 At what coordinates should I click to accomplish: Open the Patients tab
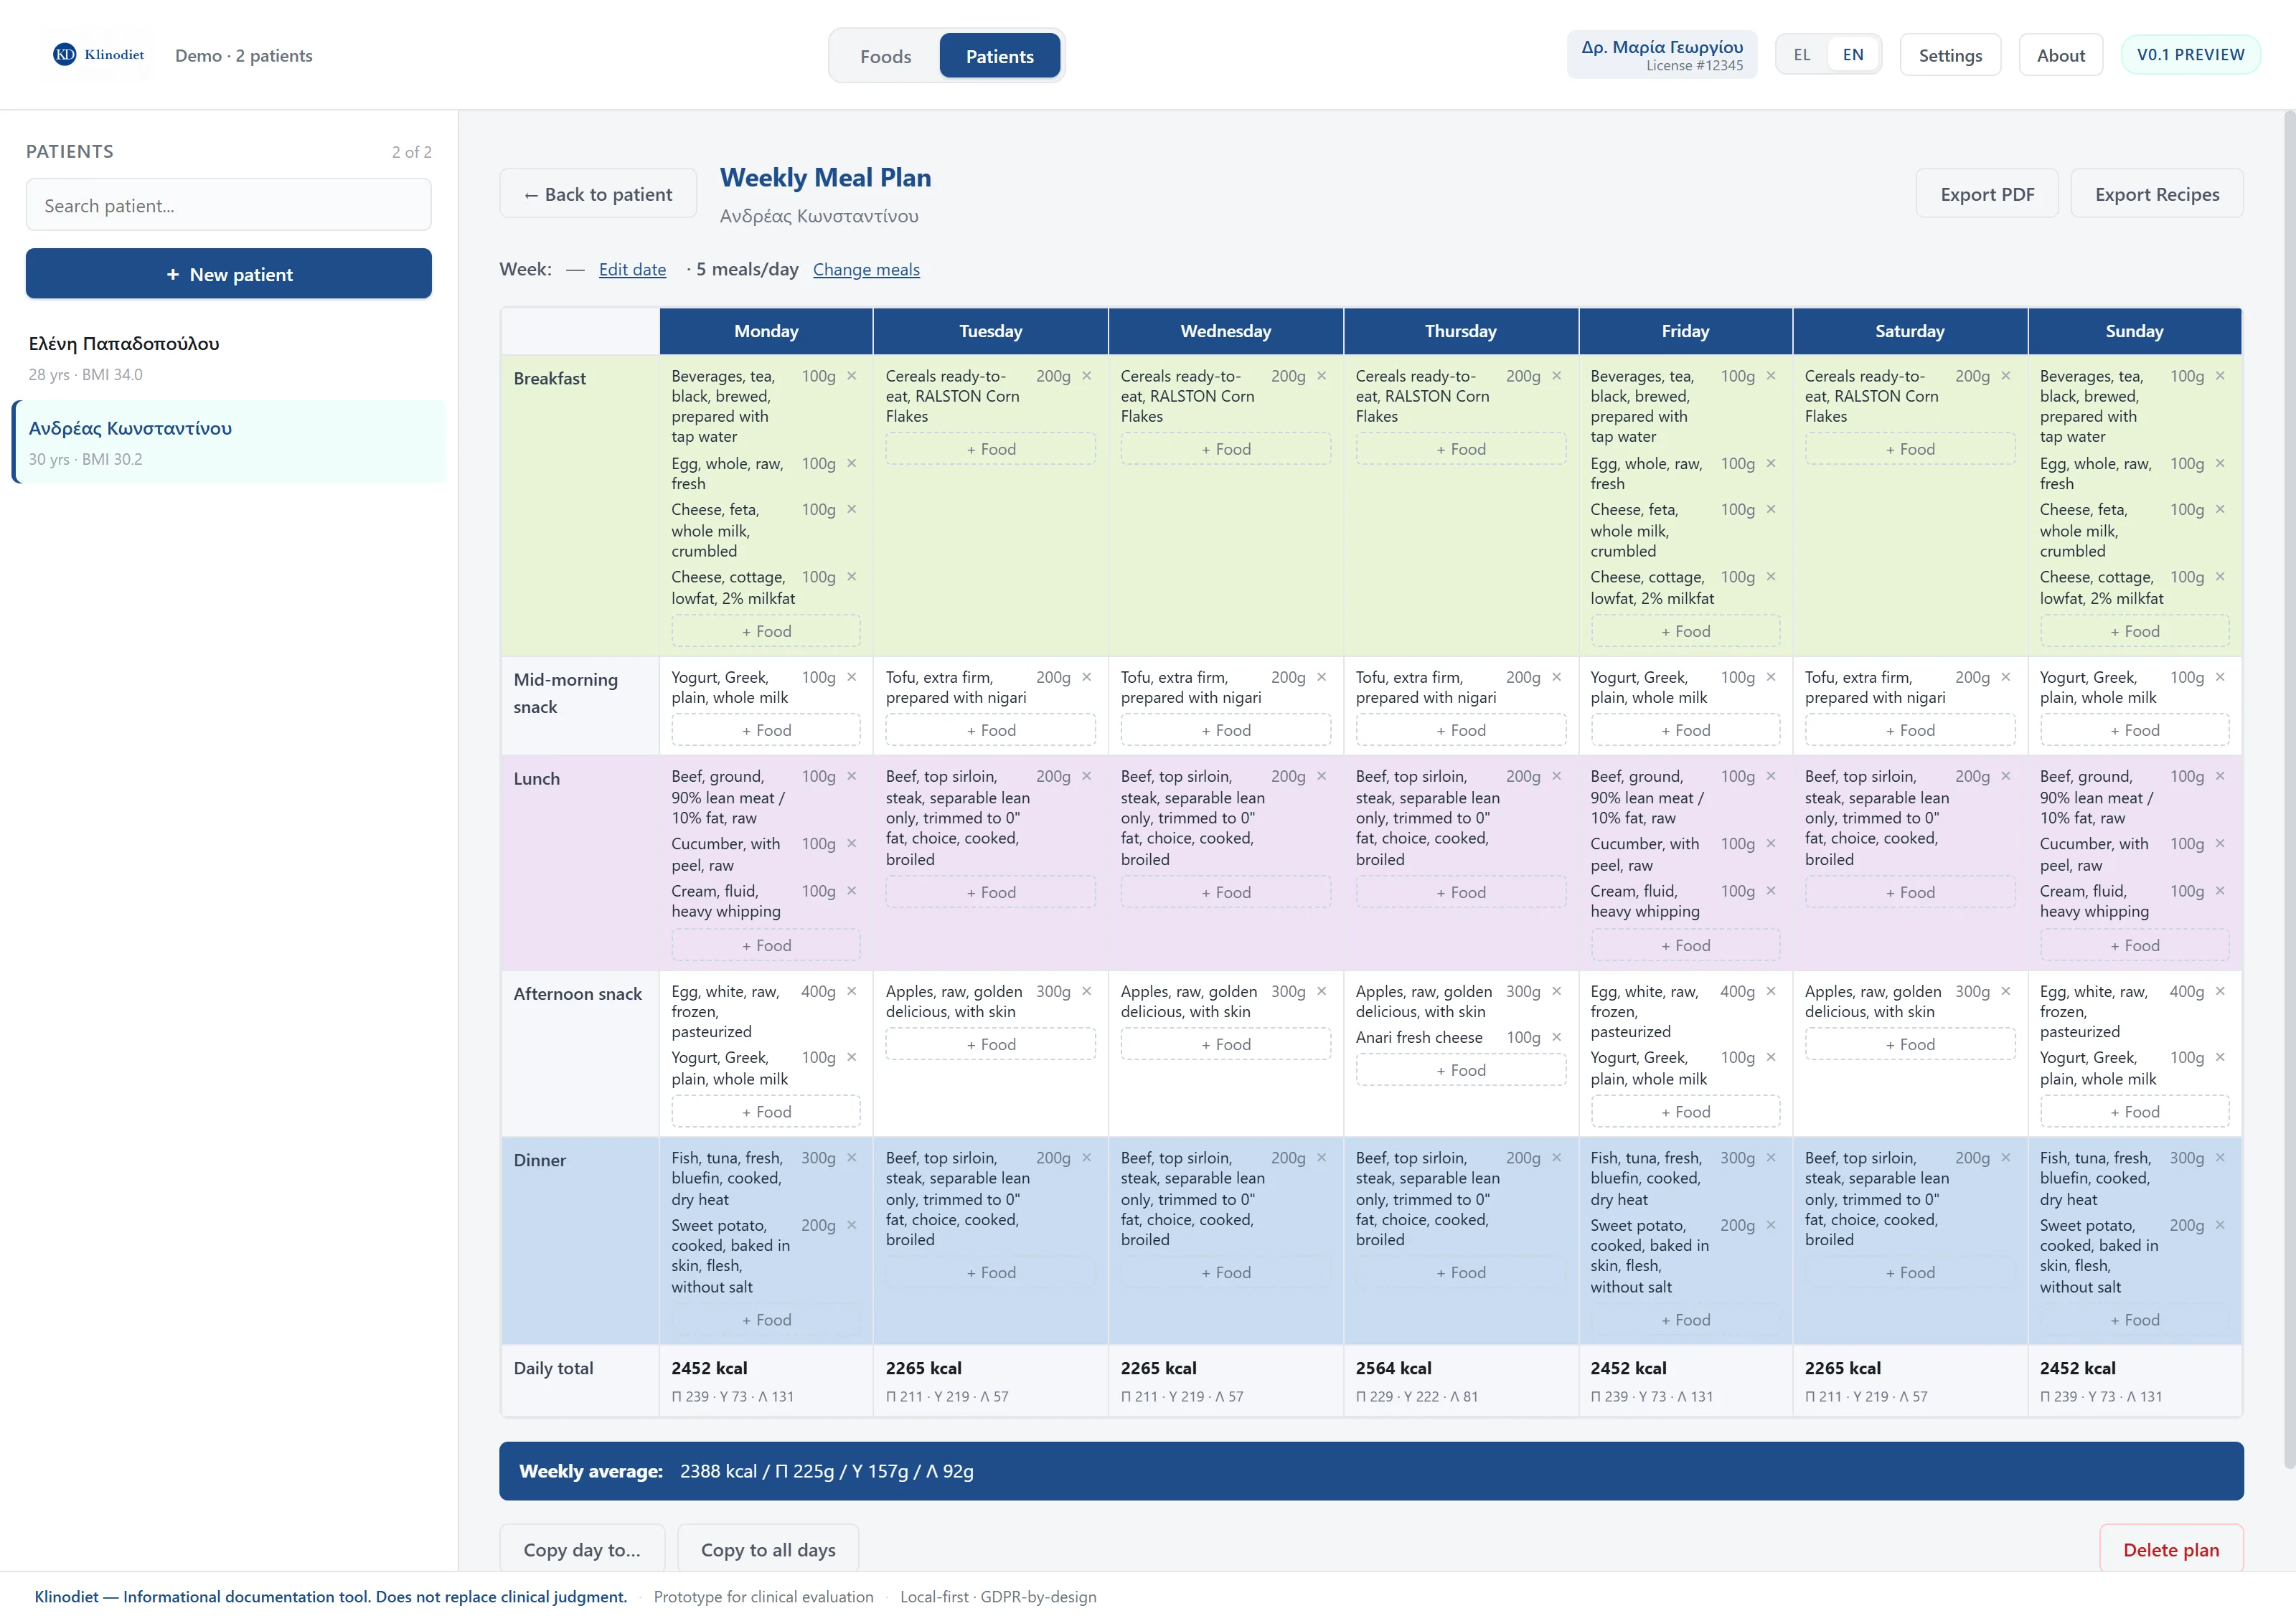[x=1000, y=56]
